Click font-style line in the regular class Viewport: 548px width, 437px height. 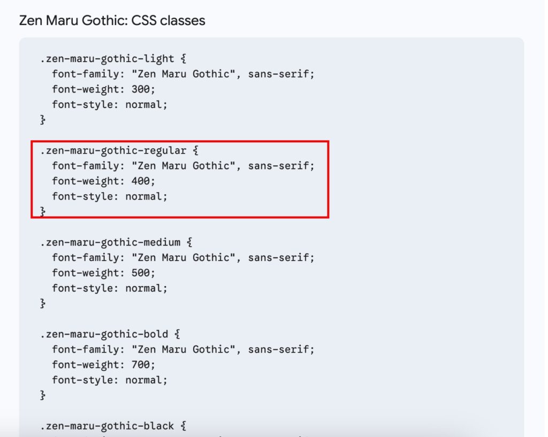coord(110,196)
